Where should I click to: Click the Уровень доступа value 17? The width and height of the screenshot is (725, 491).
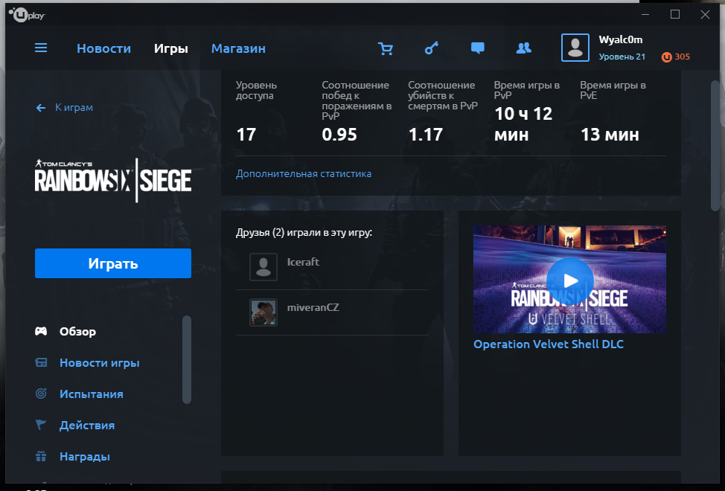pos(246,135)
